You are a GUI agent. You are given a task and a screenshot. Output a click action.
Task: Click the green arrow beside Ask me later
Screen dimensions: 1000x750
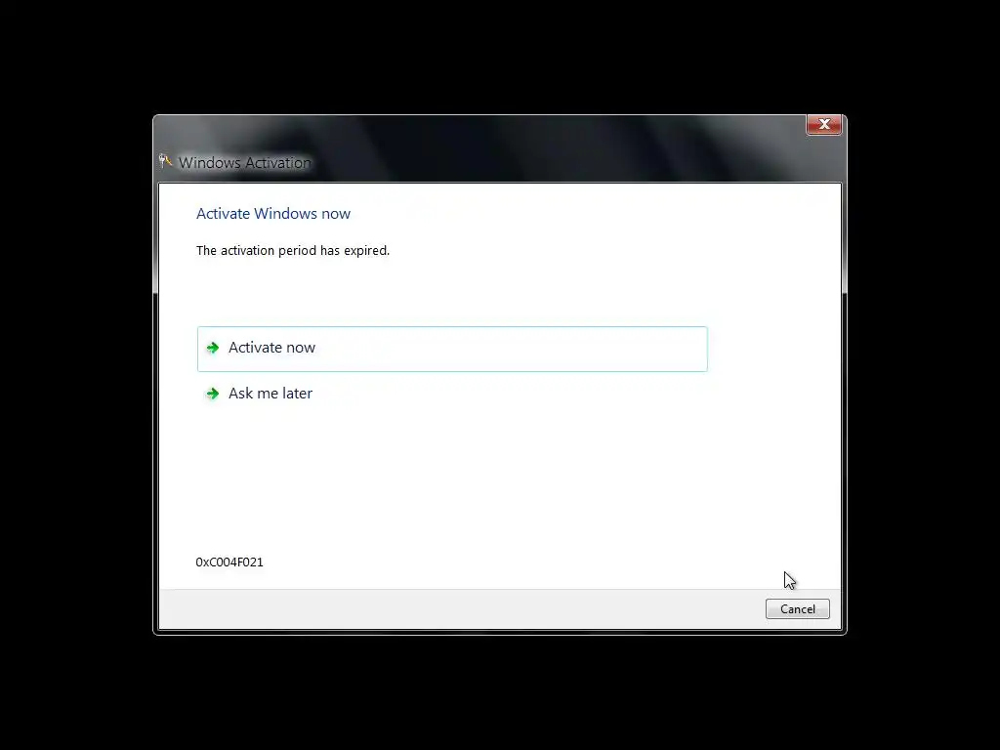click(213, 394)
